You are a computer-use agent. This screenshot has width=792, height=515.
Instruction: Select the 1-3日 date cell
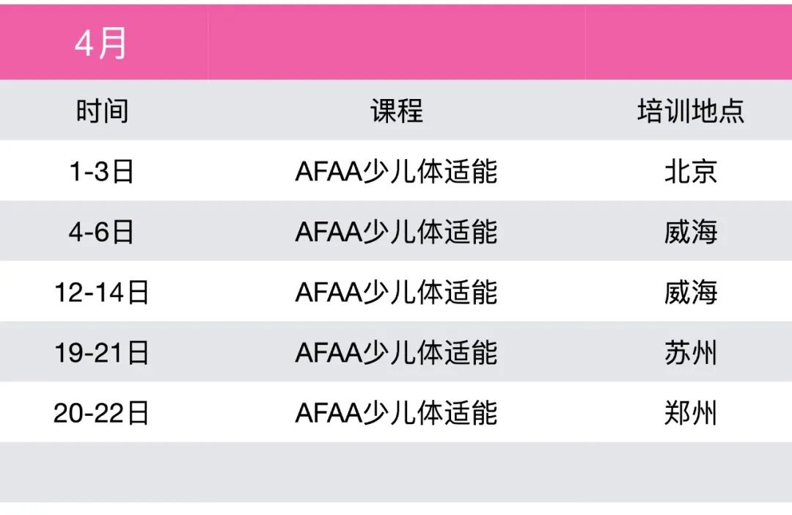click(x=102, y=172)
